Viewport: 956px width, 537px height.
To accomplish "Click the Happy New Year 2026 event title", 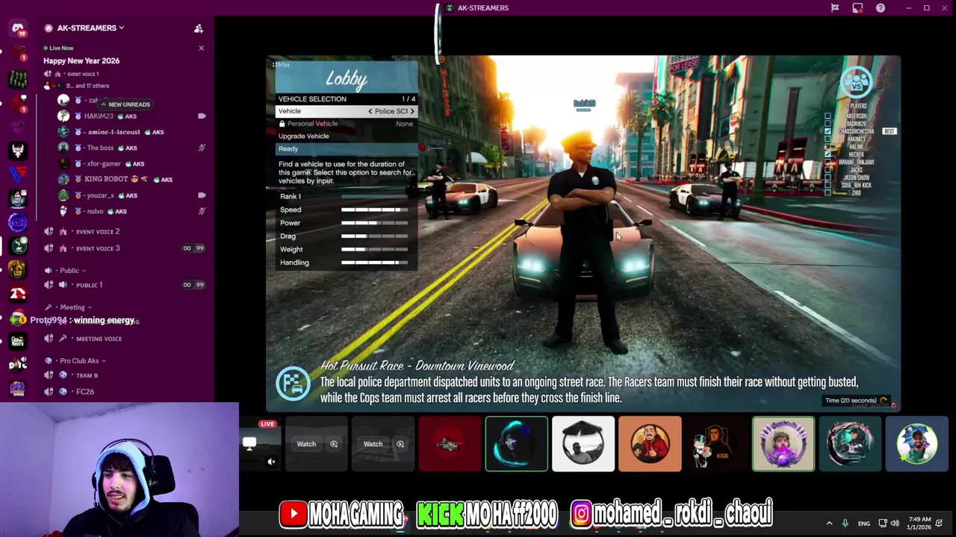I will (x=81, y=61).
